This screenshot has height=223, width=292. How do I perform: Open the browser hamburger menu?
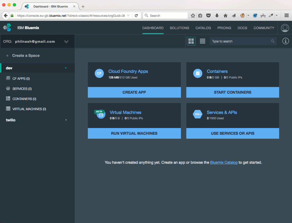[287, 15]
